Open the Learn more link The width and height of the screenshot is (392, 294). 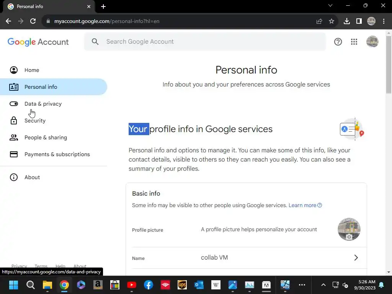pyautogui.click(x=305, y=205)
